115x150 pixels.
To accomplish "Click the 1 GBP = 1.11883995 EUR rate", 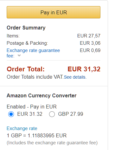I will click(37, 135).
